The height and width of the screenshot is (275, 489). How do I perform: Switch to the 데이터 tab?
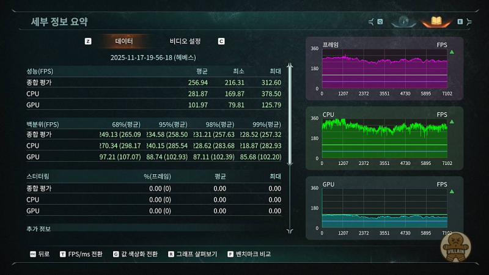124,42
